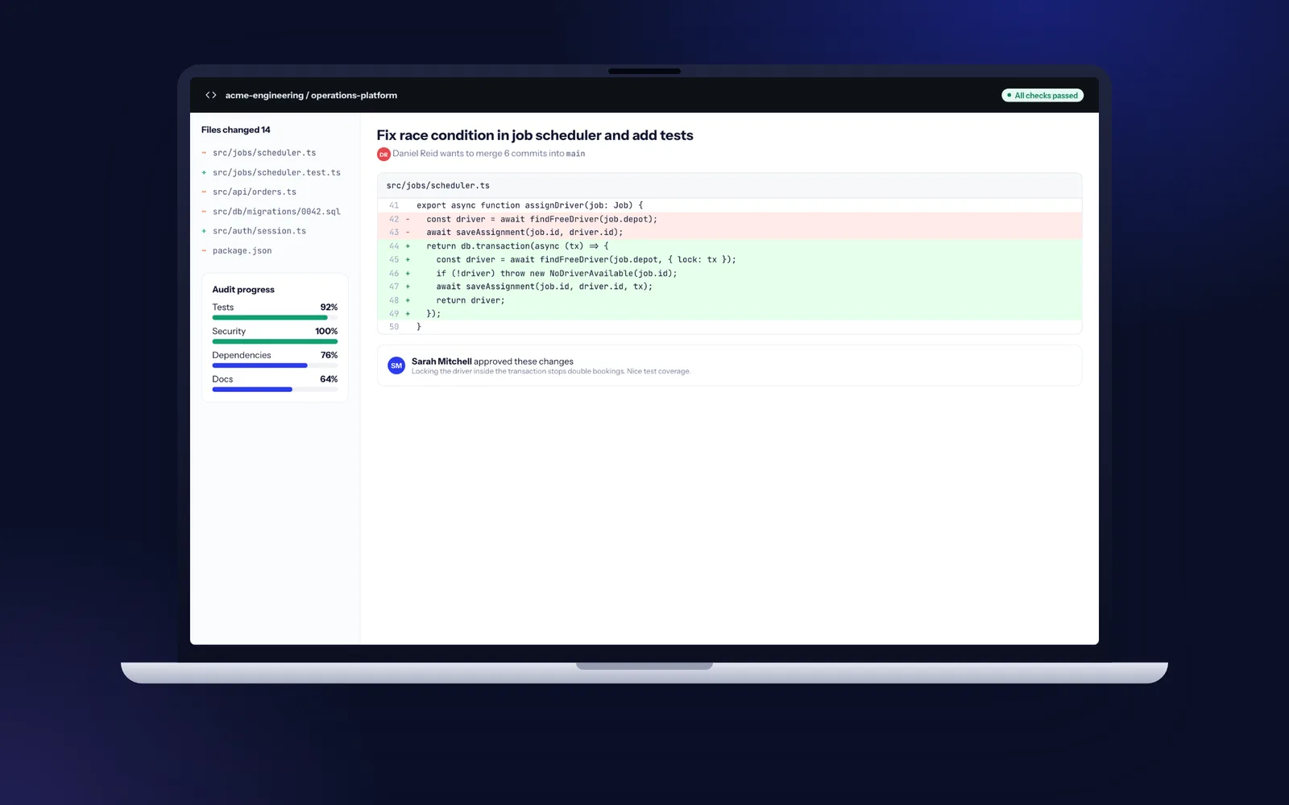Click Sarah Mitchell's name in the approval
This screenshot has width=1289, height=805.
(x=441, y=361)
